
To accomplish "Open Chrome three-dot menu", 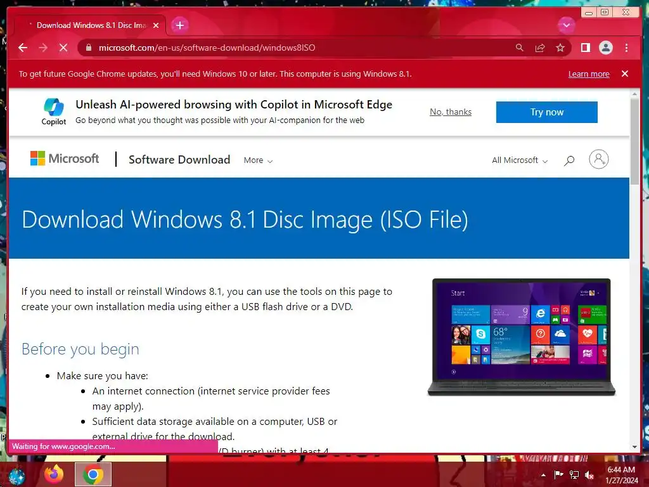I will pos(626,48).
